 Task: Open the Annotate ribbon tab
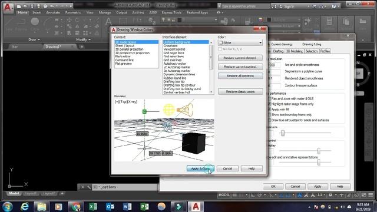click(x=53, y=12)
